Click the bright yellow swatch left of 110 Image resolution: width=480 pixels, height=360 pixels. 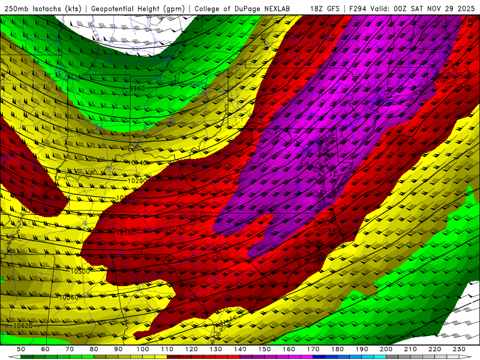pyautogui.click(x=161, y=356)
